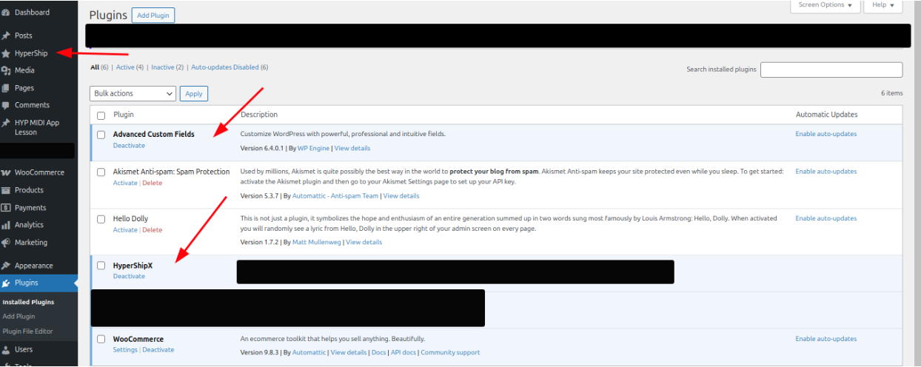The height and width of the screenshot is (367, 921).
Task: Activate Hello Dolly plugin
Action: (125, 230)
